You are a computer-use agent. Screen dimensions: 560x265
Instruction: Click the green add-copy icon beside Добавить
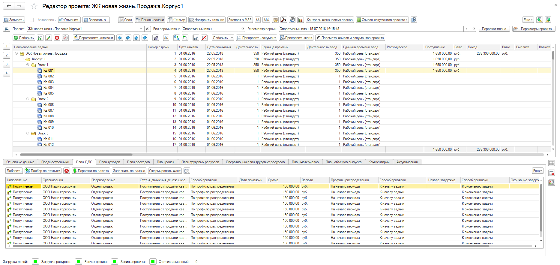pos(40,38)
